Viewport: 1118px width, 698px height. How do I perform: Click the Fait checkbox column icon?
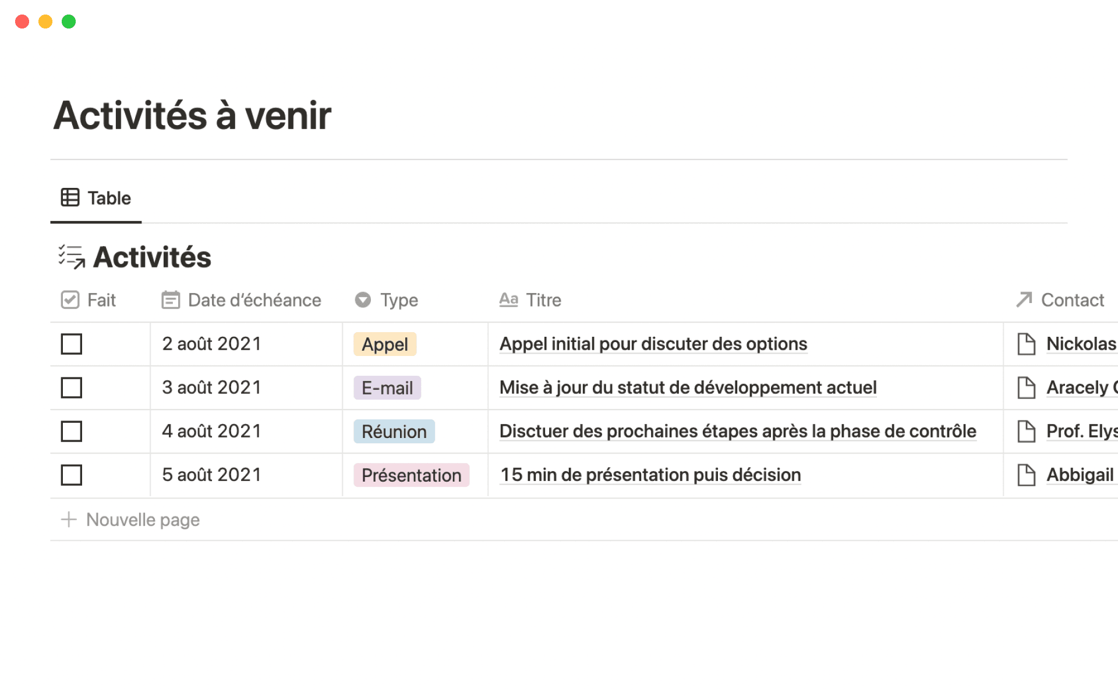pyautogui.click(x=70, y=300)
